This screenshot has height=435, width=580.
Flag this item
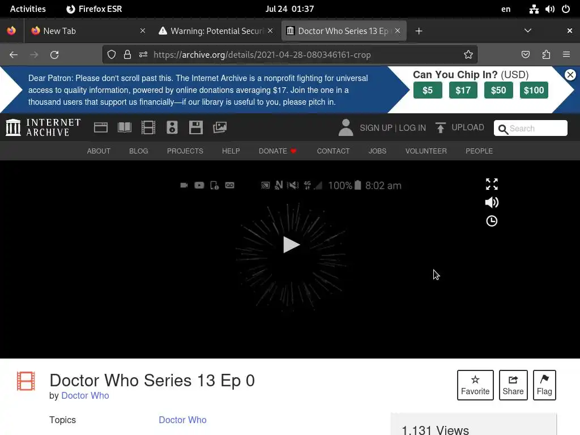[x=544, y=385]
